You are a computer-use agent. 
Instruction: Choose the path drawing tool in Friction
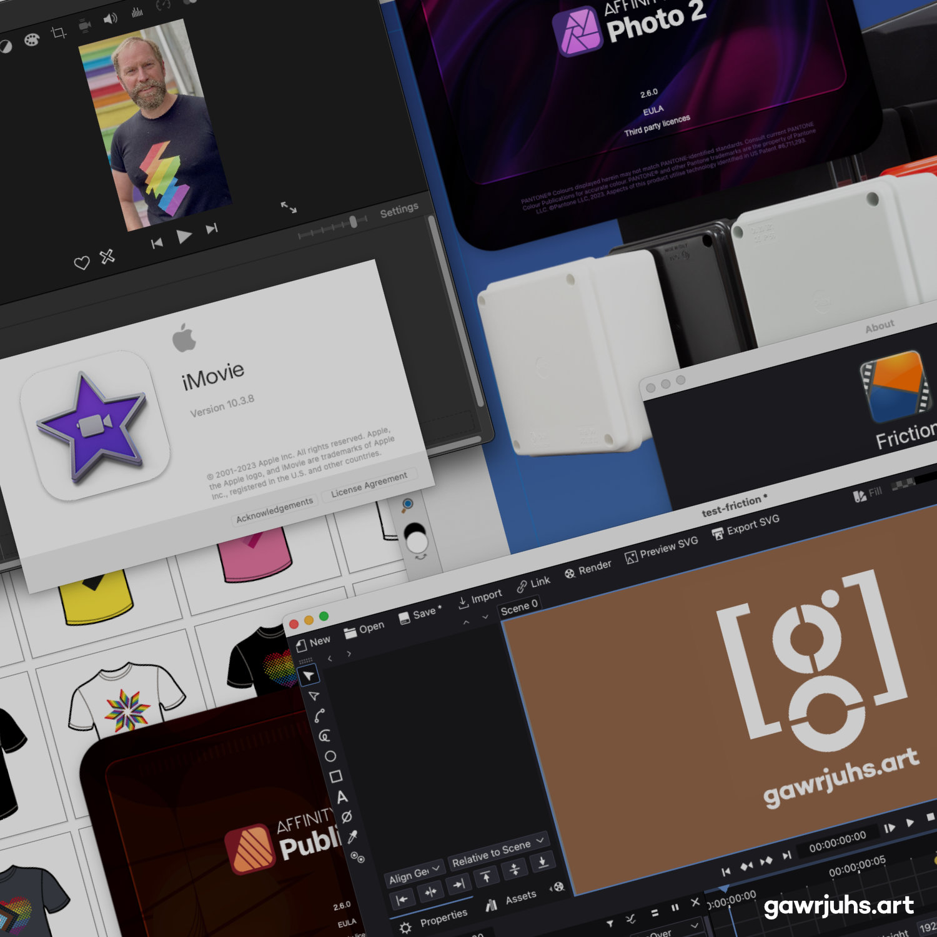(x=320, y=716)
